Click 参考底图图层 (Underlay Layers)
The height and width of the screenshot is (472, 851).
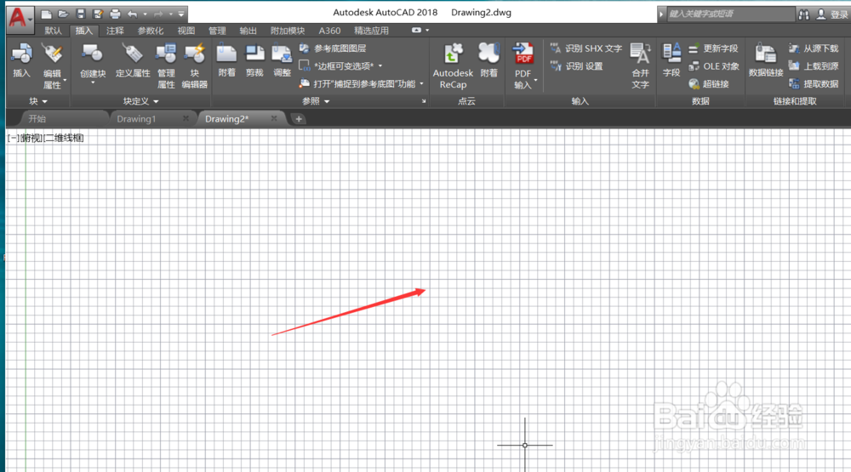pos(334,48)
